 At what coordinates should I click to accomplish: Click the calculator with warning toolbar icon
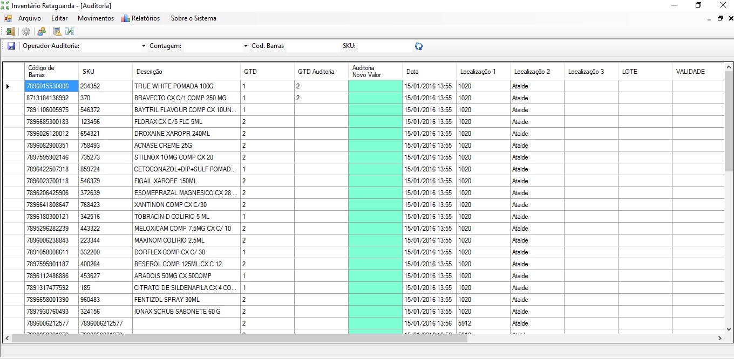point(57,32)
